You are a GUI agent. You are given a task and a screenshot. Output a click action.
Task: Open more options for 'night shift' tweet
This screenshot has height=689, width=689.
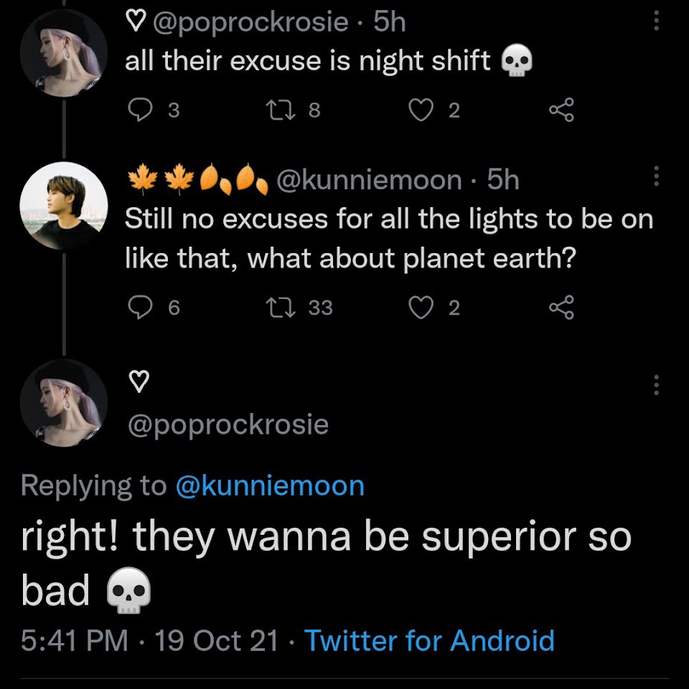pos(656,21)
